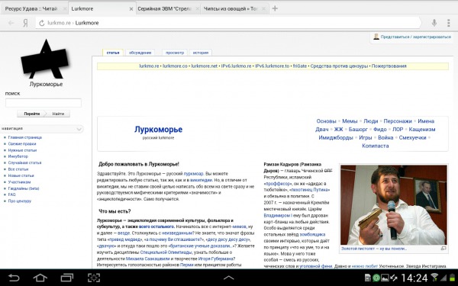Close the Чипсы из овощей tab

264,9
